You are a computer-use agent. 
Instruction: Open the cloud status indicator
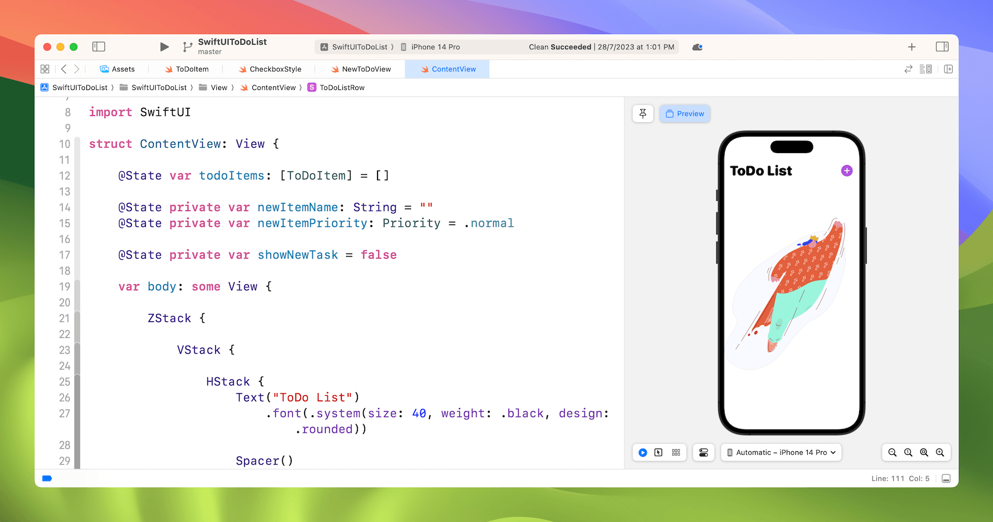[697, 47]
